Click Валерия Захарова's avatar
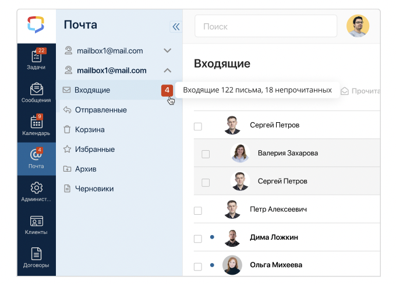Image resolution: width=396 pixels, height=284 pixels. [240, 153]
